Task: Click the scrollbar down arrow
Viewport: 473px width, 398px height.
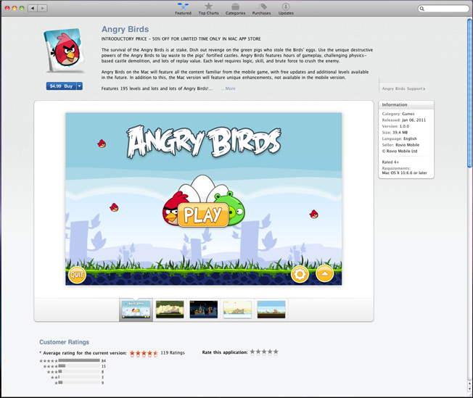Action: (469, 389)
